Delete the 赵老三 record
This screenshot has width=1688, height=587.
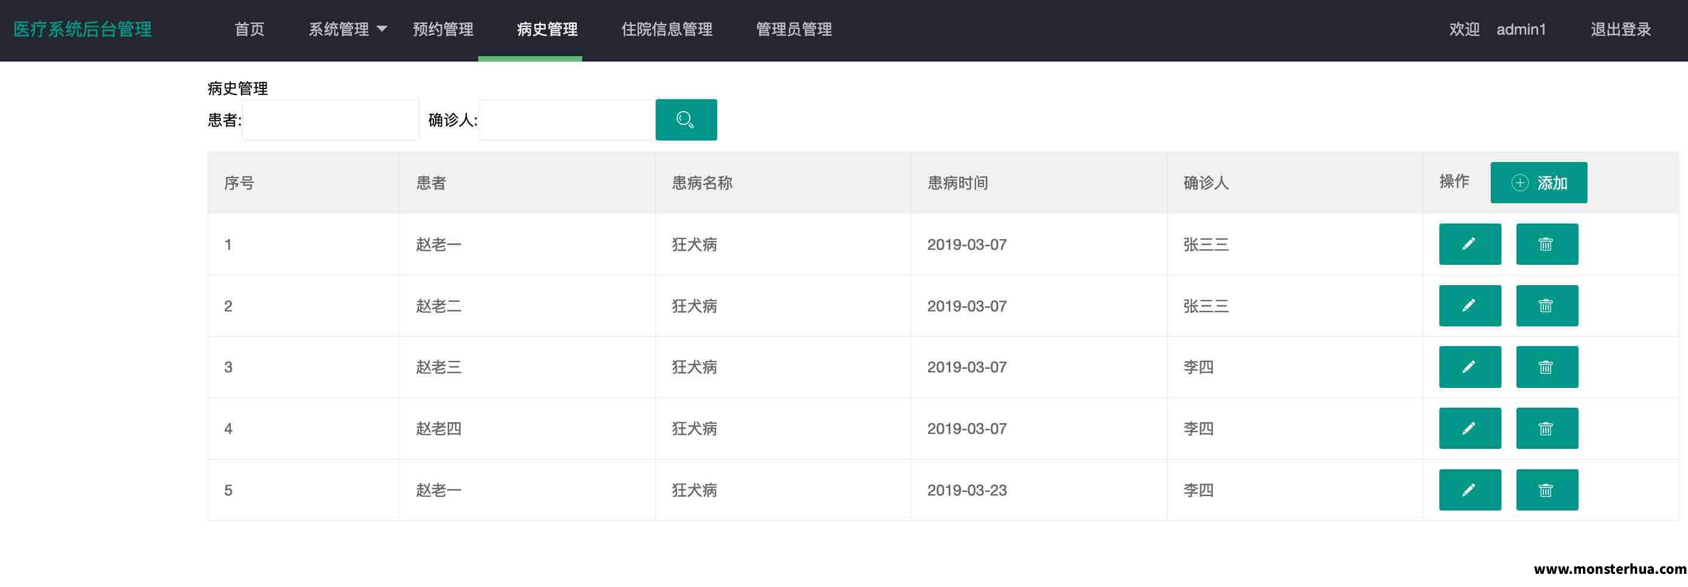pyautogui.click(x=1547, y=367)
